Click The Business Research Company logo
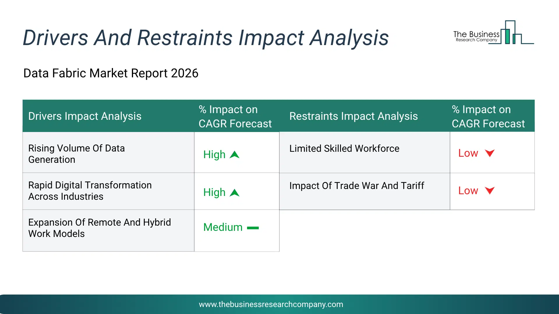Viewport: 559px width, 314px height. pyautogui.click(x=493, y=33)
